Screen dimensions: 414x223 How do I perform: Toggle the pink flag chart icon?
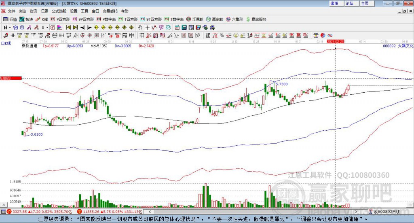60,28
